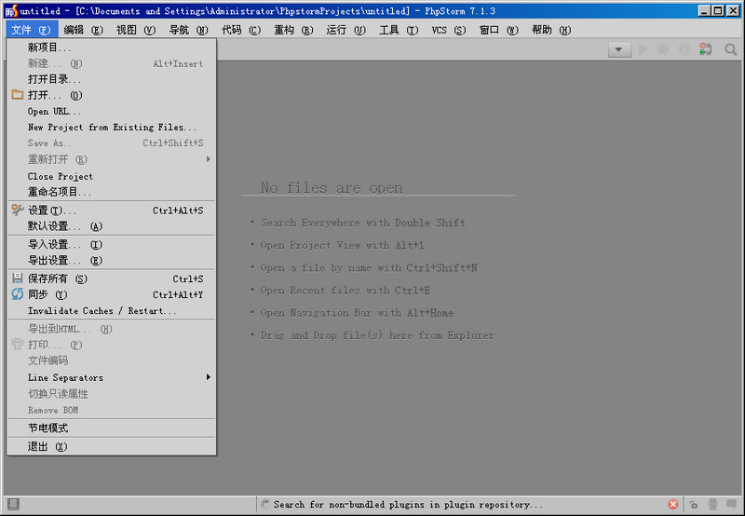
Task: Click the spinning progress icon in status bar
Action: pos(265,504)
